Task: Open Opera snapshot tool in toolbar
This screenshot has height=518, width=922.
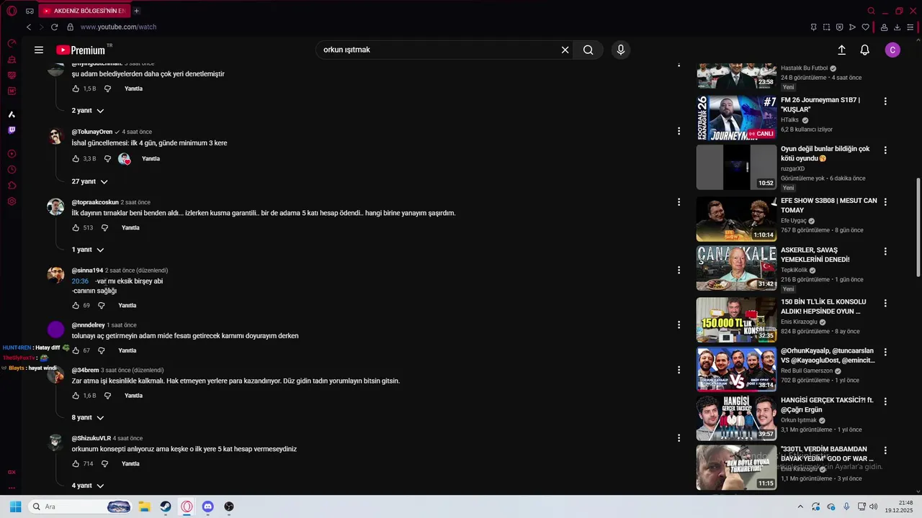Action: coord(826,27)
